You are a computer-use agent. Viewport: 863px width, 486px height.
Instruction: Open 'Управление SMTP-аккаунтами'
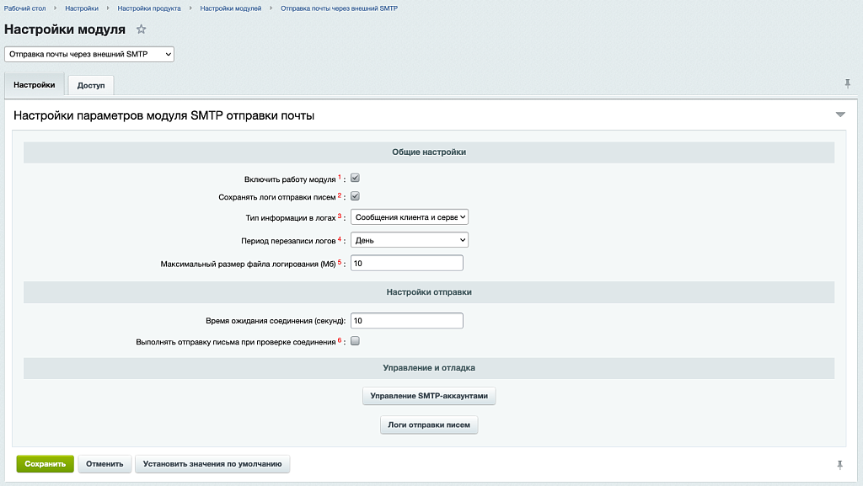point(429,396)
